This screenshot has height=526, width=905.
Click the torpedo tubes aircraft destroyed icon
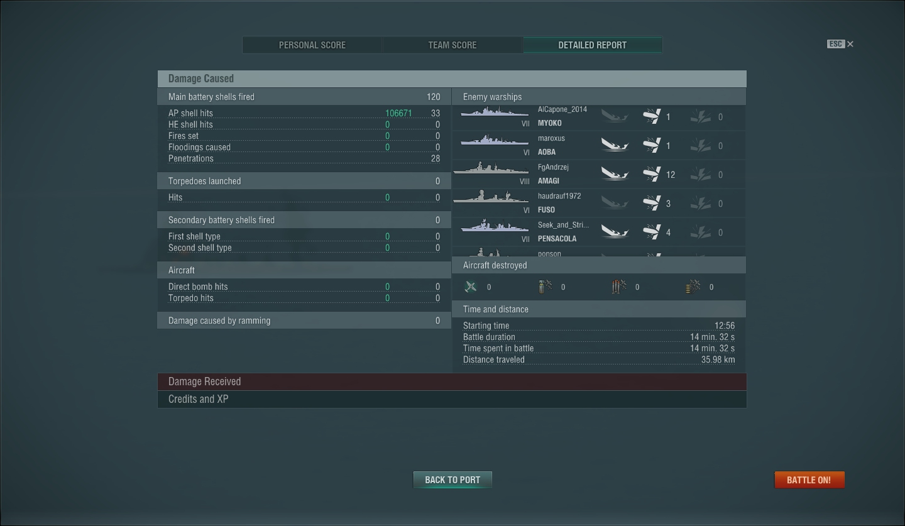coord(619,287)
